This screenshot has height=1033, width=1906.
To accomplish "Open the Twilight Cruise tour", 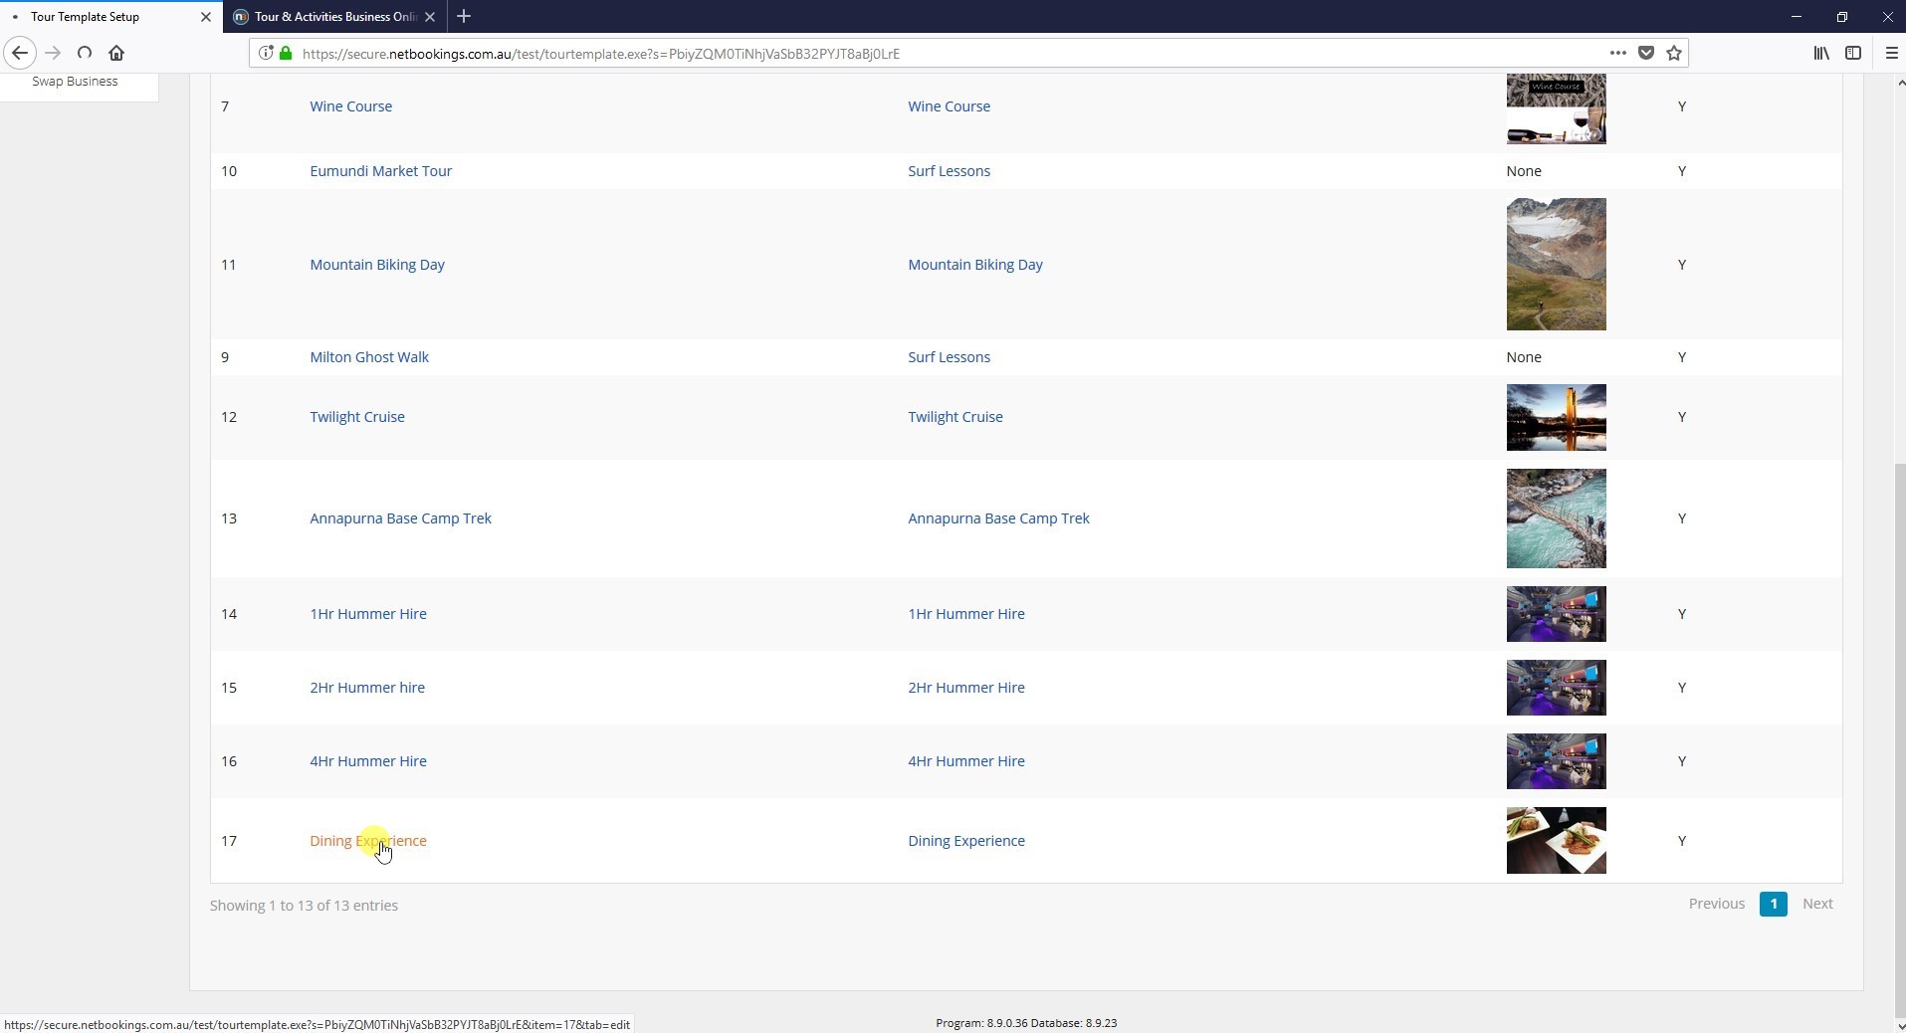I will pyautogui.click(x=356, y=416).
